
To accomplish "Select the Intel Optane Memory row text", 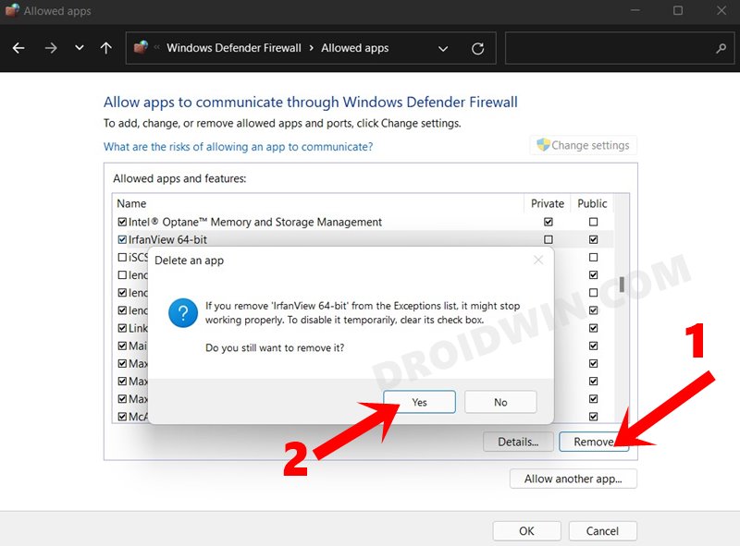I will (x=255, y=222).
